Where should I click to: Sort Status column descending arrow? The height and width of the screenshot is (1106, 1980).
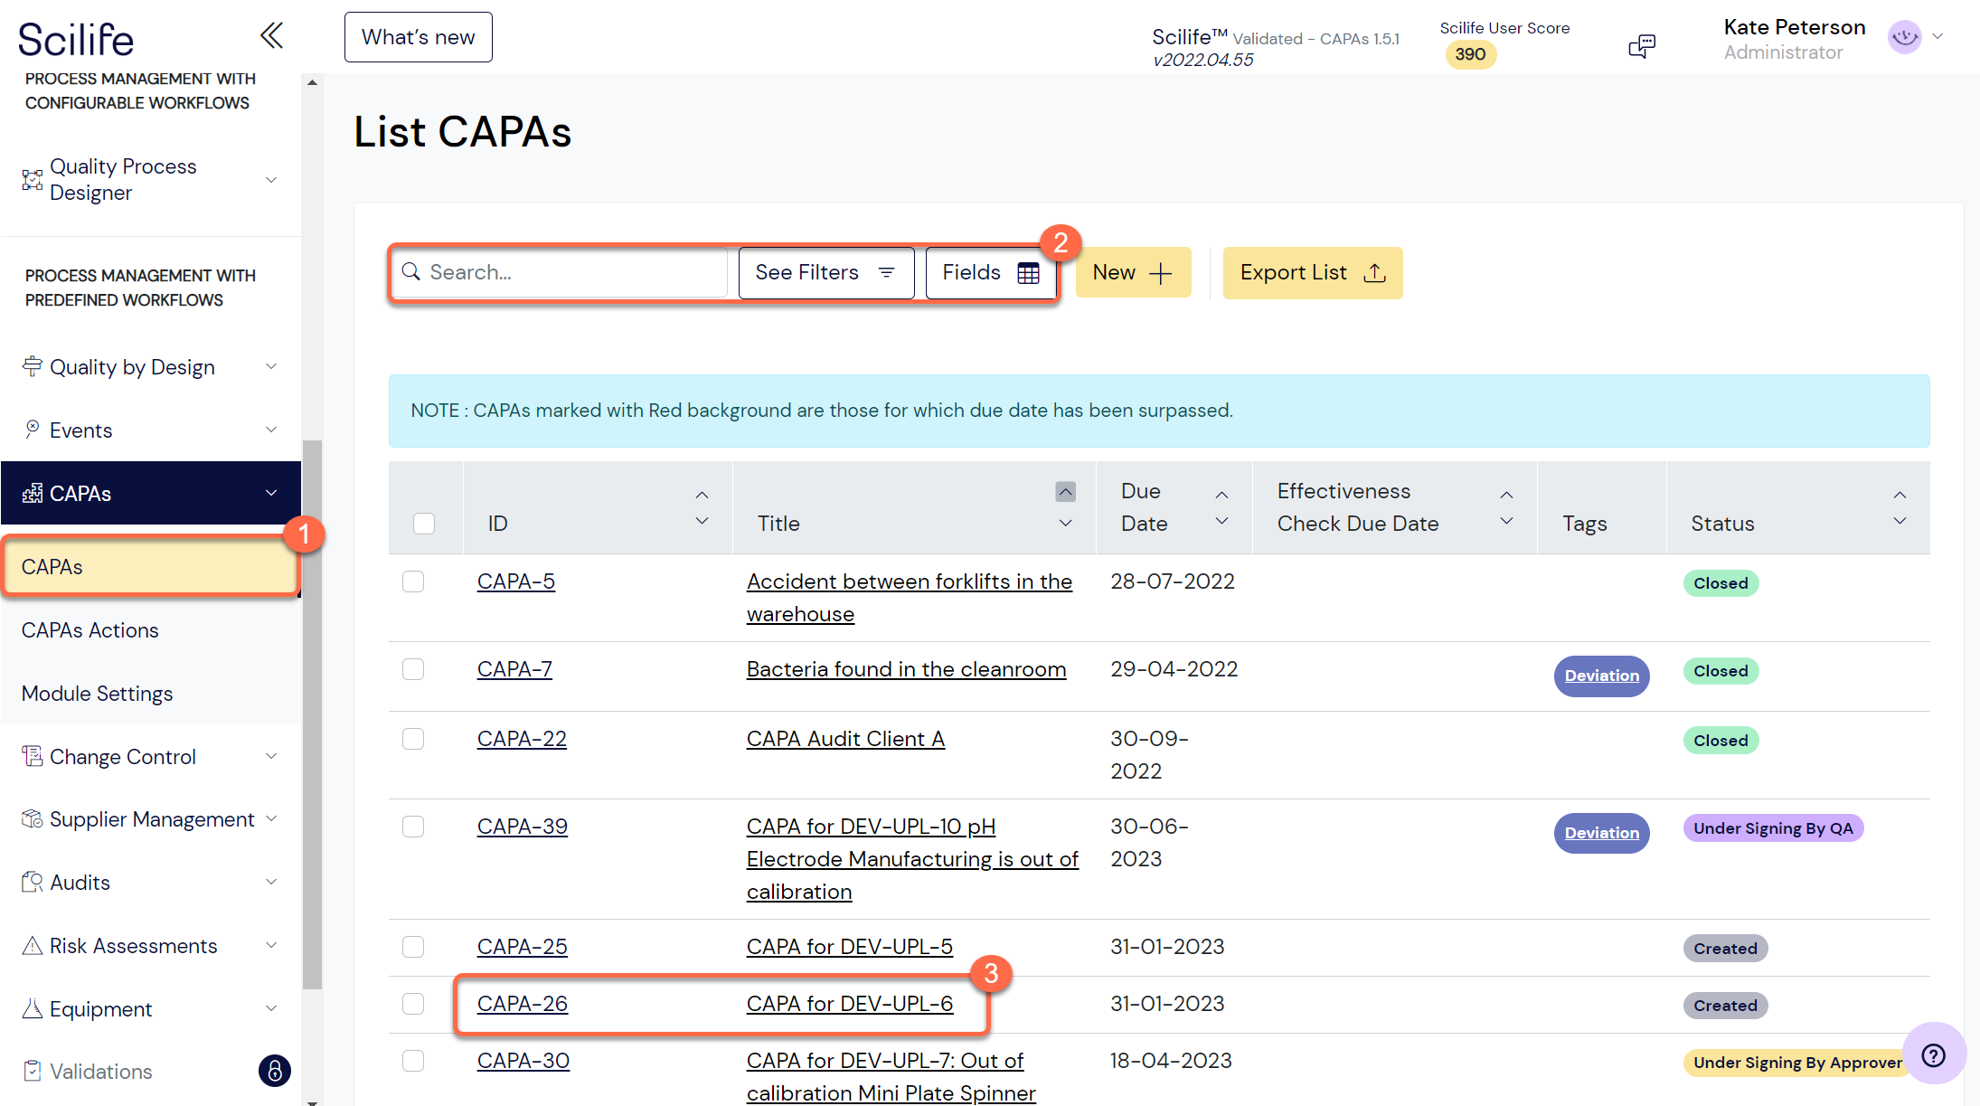(x=1900, y=521)
